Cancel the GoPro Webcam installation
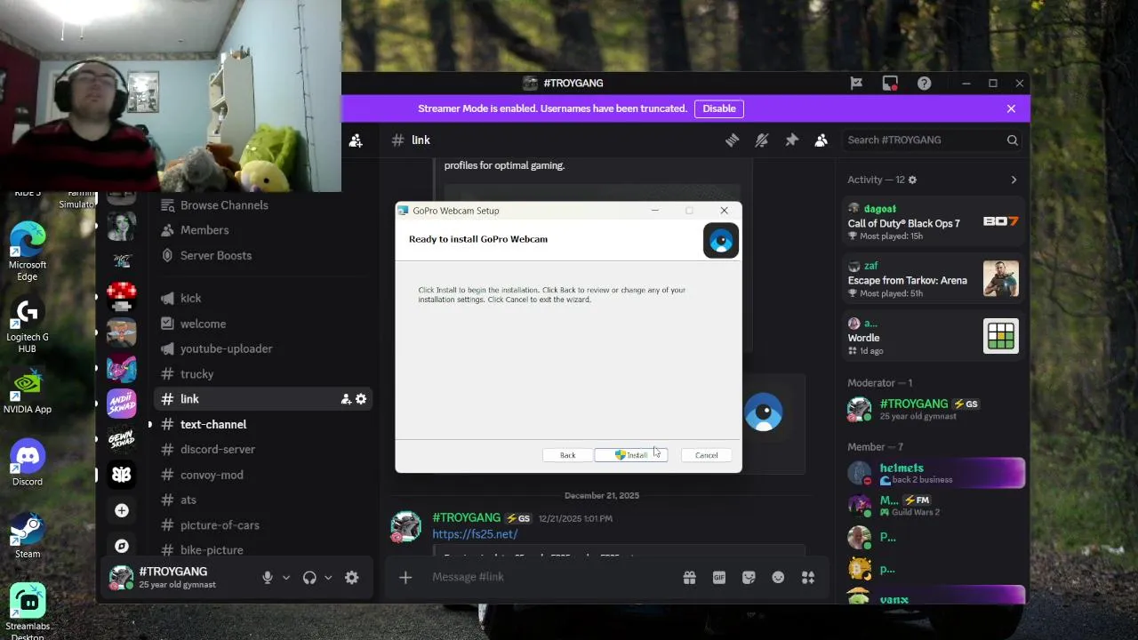 (x=706, y=455)
